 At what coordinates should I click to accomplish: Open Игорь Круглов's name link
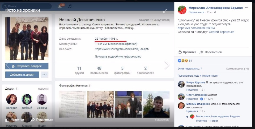[196, 82]
